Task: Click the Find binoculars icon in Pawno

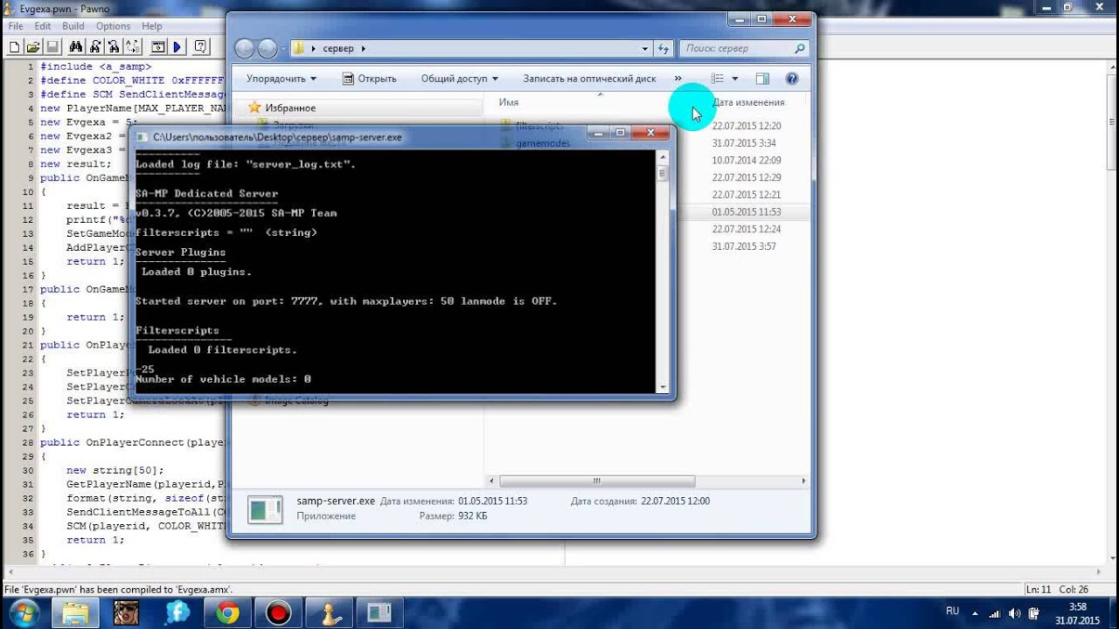Action: (x=76, y=46)
